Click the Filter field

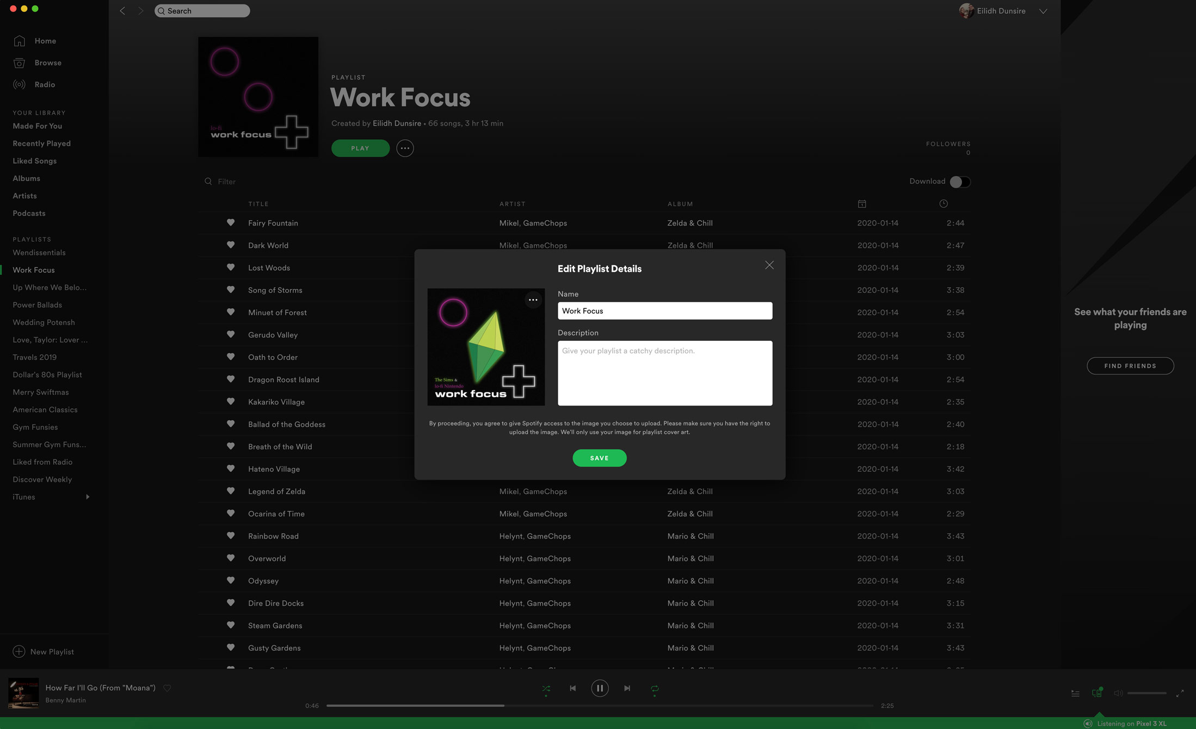click(226, 182)
